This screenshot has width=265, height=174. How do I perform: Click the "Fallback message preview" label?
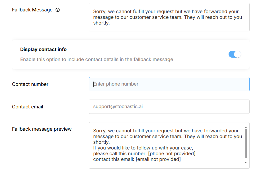tap(42, 129)
